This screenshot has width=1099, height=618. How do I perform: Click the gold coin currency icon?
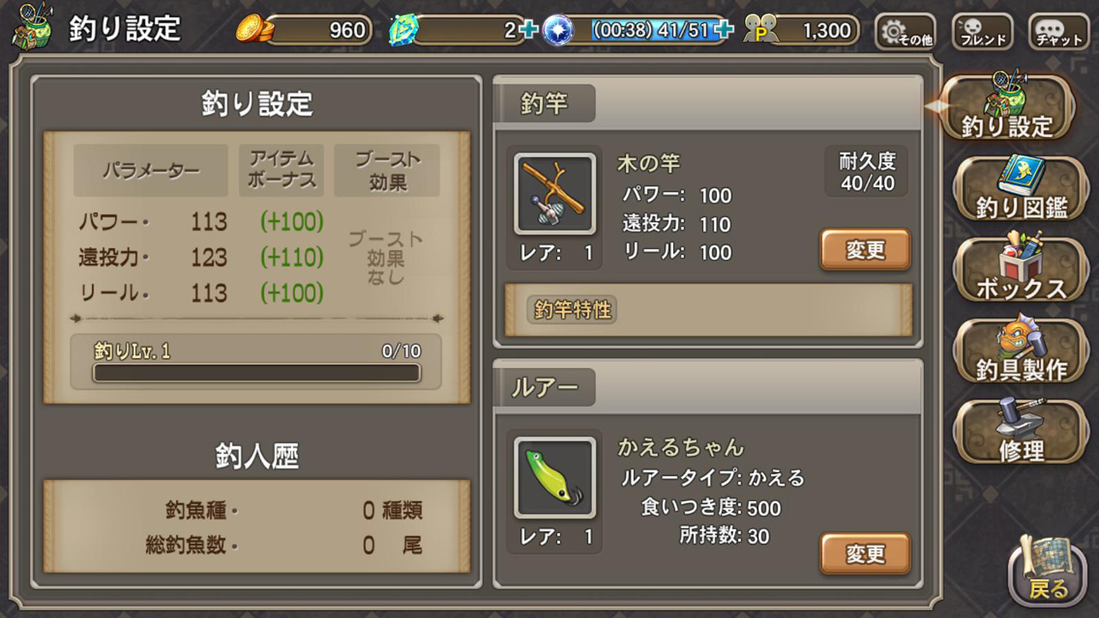254,30
